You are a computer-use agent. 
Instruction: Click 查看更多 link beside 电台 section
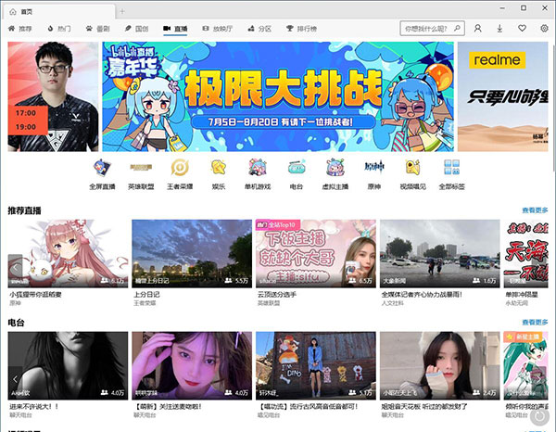(535, 322)
